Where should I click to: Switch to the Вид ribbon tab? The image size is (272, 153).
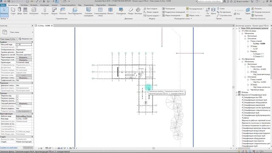(x=79, y=5)
